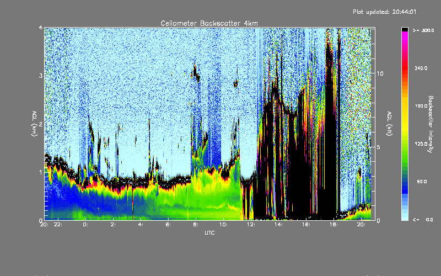
Task: Select the "4:" time tick label
Action: click(141, 225)
